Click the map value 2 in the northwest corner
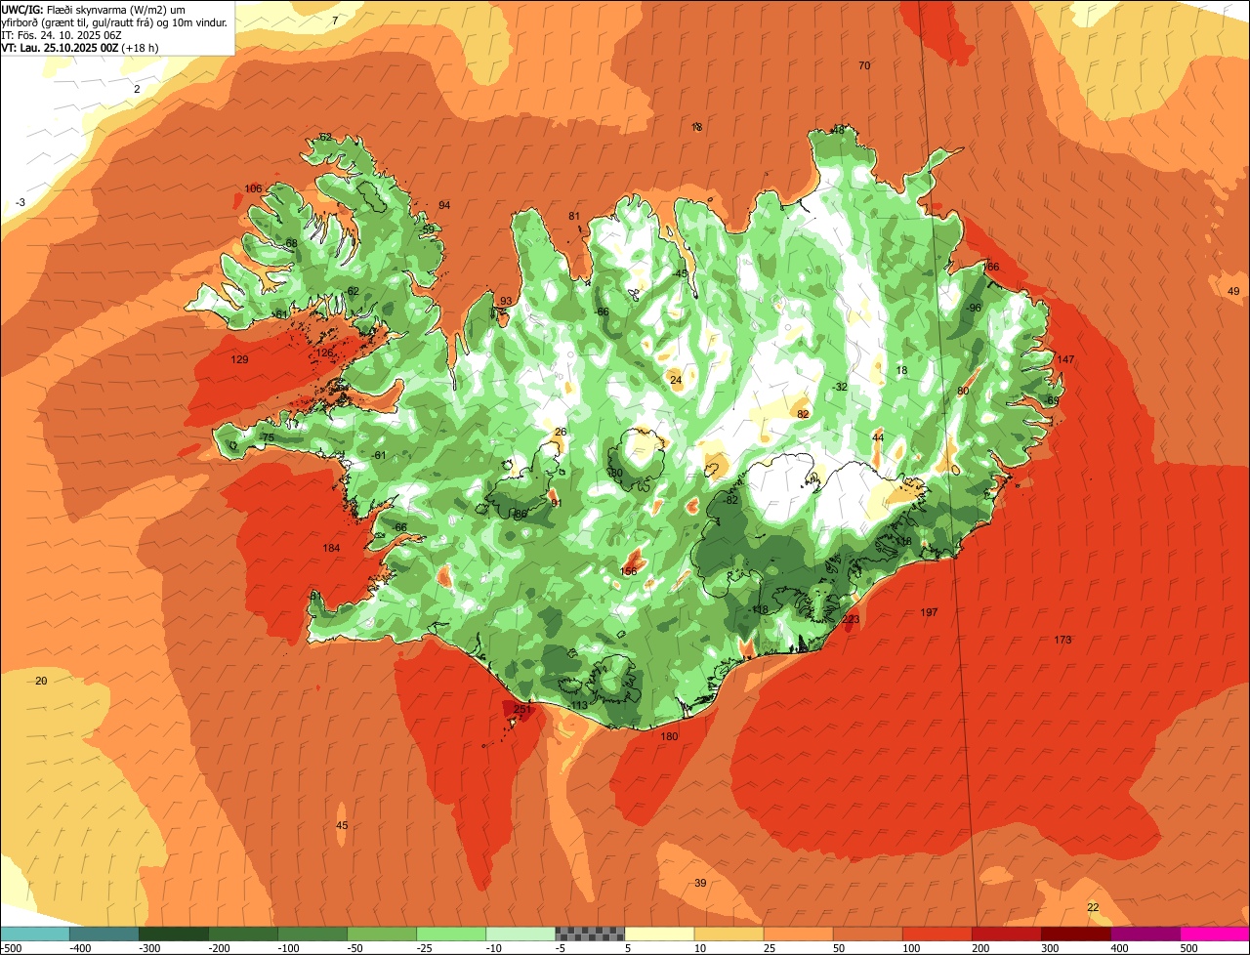 pyautogui.click(x=137, y=89)
